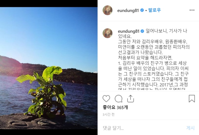Viewport: 199px width, 135px height.
Task: Follow the account via 팔로우 link
Action: pyautogui.click(x=155, y=10)
